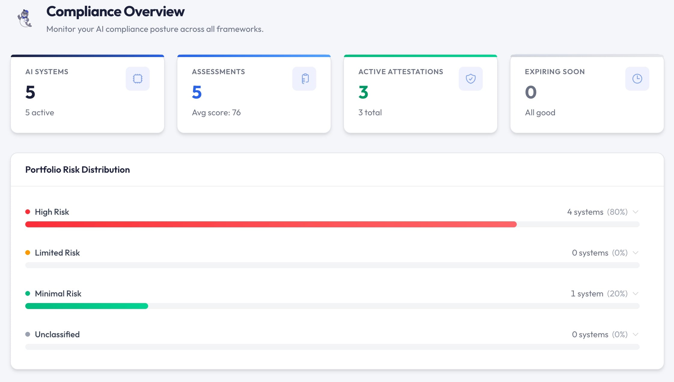Expand the Limited Risk row chevron
This screenshot has width=674, height=382.
pos(635,253)
